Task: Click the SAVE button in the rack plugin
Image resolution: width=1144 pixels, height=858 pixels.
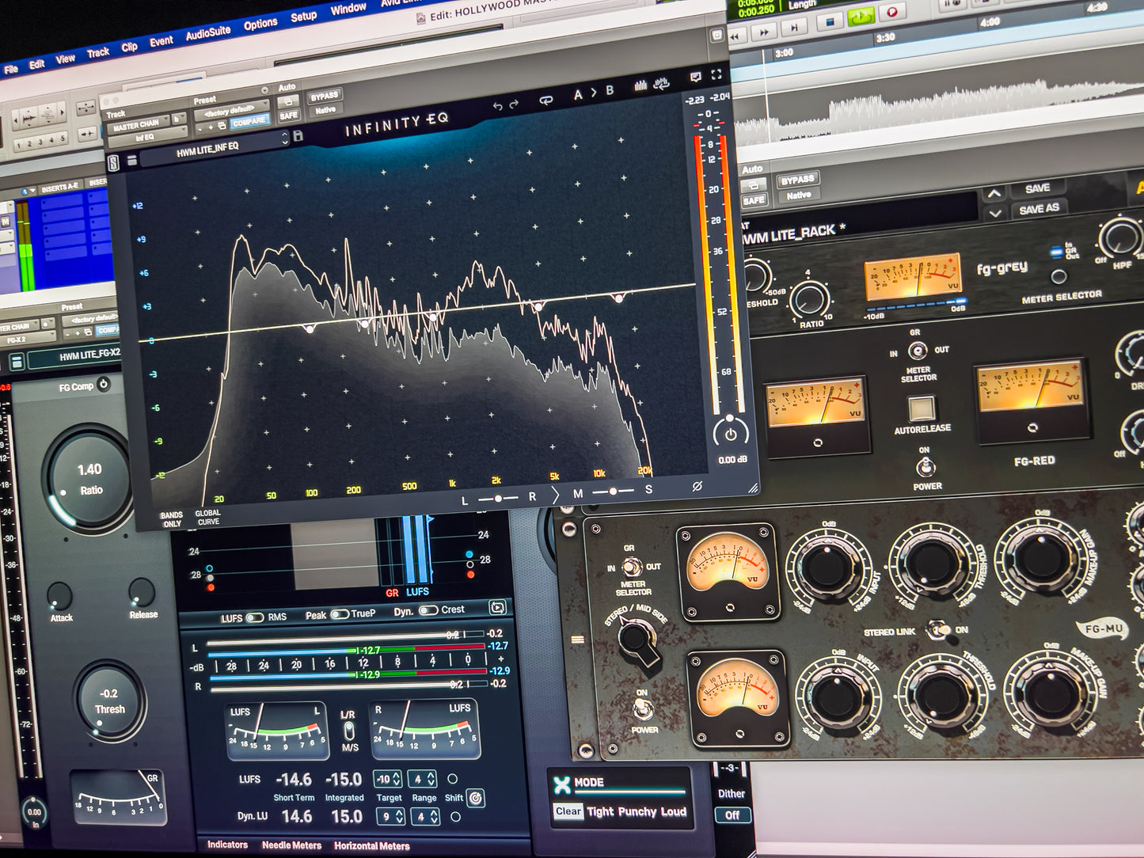Action: tap(1037, 188)
